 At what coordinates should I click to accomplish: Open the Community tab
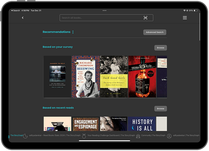(153, 135)
